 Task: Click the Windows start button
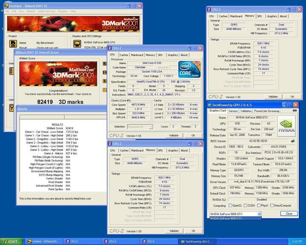(x=11, y=242)
